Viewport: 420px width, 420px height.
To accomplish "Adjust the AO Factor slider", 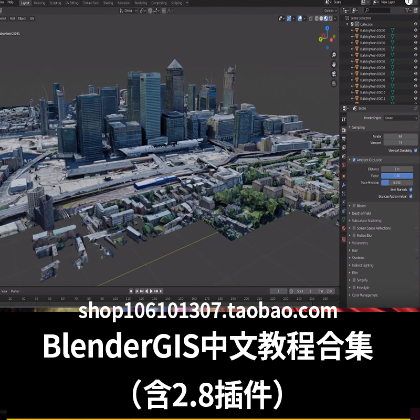I will [397, 176].
